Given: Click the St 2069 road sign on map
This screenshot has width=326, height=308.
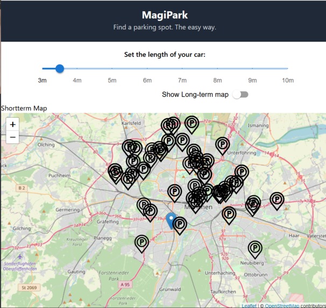Looking at the screenshot, I should [x=29, y=288].
